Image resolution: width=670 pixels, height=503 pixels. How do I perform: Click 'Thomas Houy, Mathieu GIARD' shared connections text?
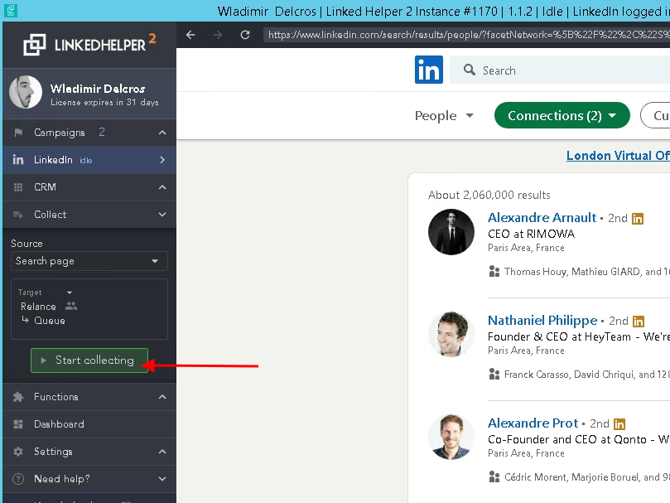(587, 272)
